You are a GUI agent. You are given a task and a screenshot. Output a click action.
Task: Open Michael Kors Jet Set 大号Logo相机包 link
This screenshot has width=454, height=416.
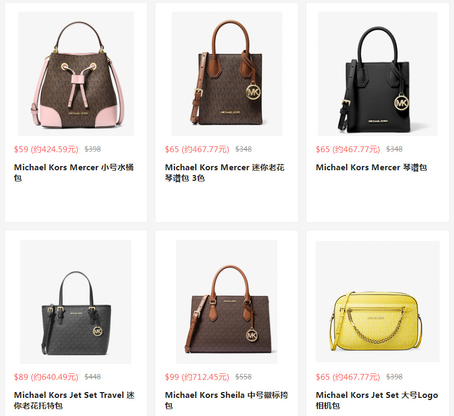click(x=377, y=401)
